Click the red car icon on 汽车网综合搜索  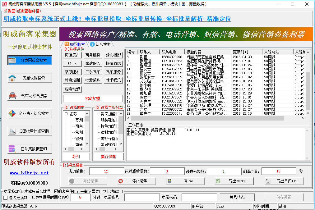[x=12, y=96]
